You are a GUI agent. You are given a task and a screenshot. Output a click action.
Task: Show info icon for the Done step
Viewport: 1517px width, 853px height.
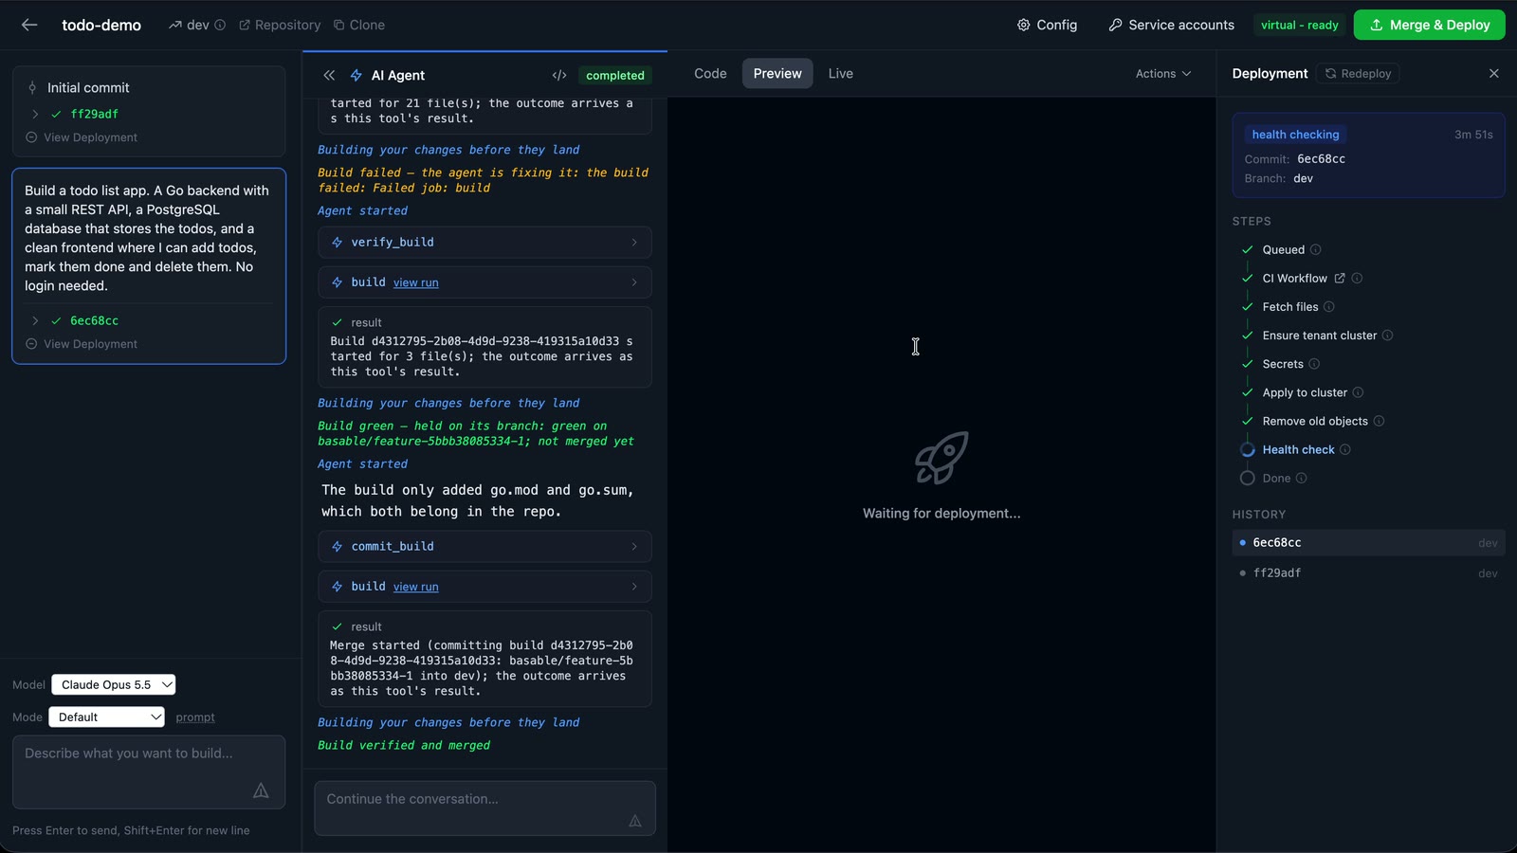pyautogui.click(x=1301, y=478)
